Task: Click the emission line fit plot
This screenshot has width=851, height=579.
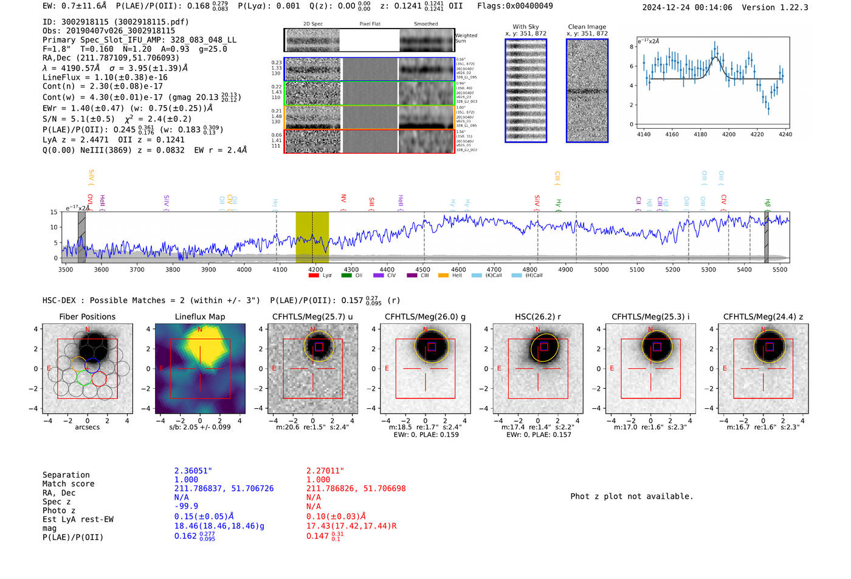Action: click(x=712, y=82)
